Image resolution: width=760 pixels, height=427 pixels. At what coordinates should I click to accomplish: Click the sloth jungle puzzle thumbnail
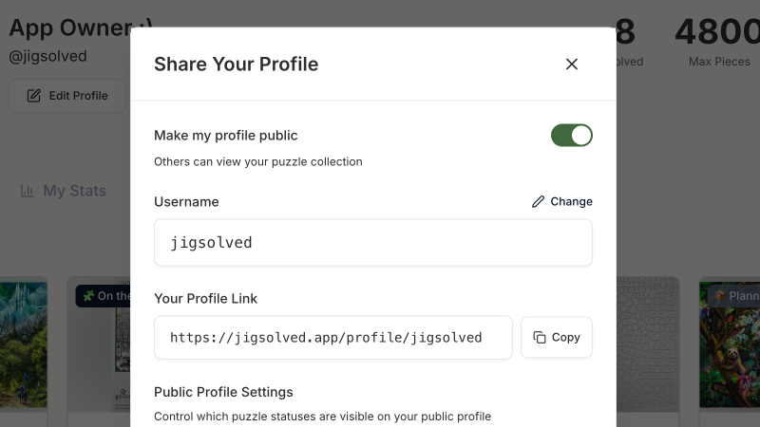(730, 345)
